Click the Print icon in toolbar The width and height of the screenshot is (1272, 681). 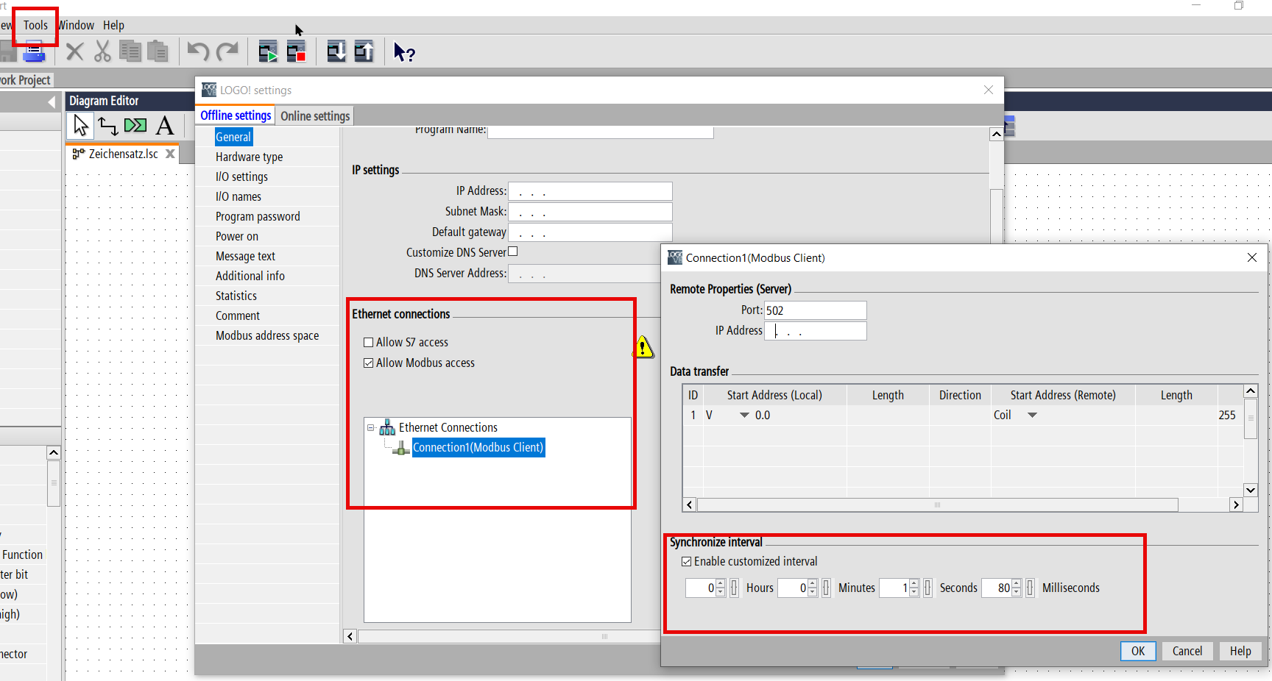[x=34, y=52]
